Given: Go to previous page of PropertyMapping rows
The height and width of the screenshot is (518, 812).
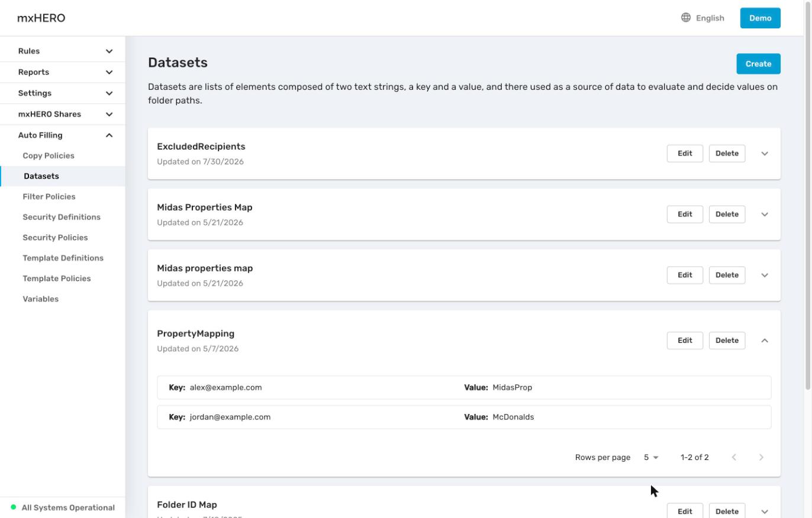Looking at the screenshot, I should (x=734, y=457).
